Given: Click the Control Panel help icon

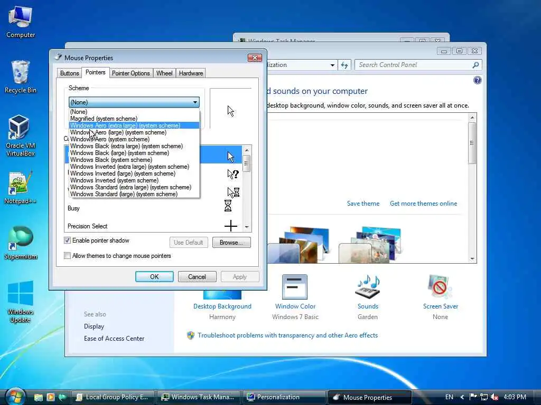Looking at the screenshot, I should pos(477,80).
